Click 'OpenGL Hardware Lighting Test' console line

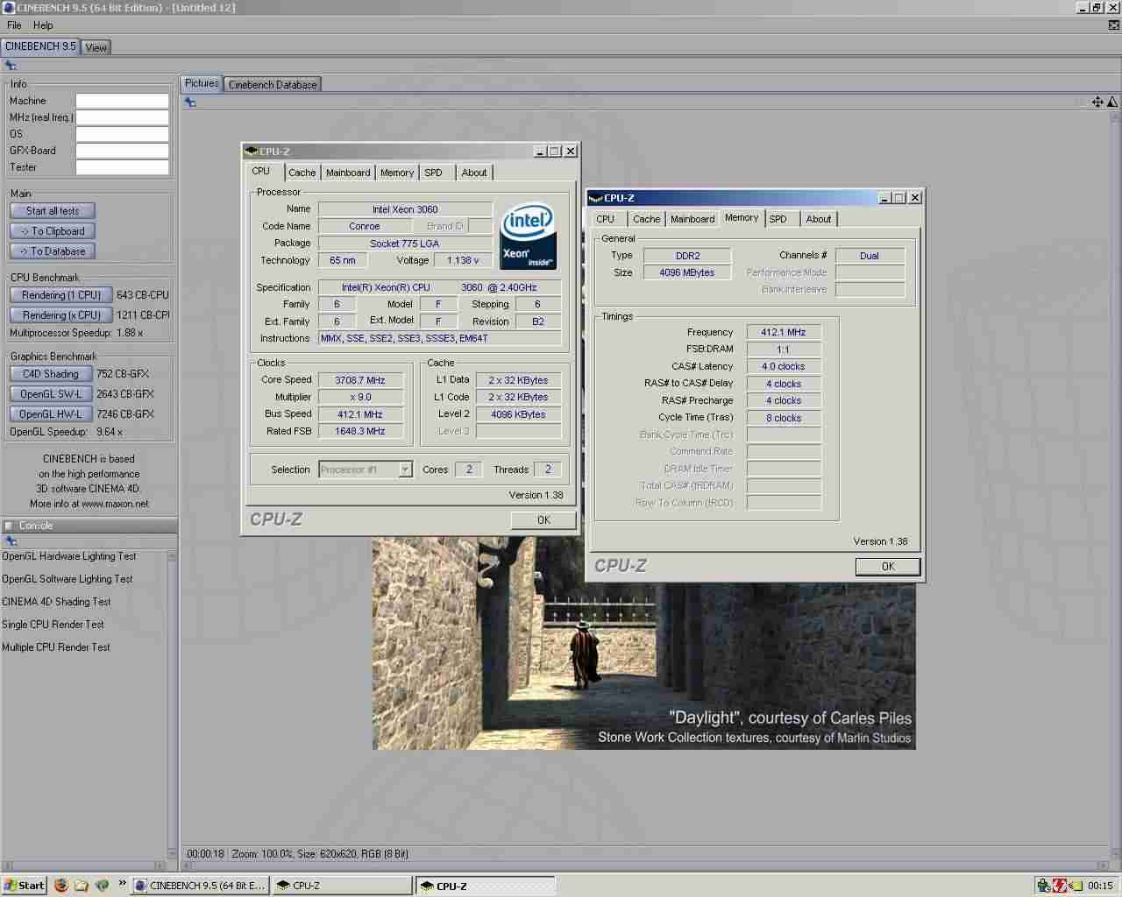pyautogui.click(x=69, y=556)
